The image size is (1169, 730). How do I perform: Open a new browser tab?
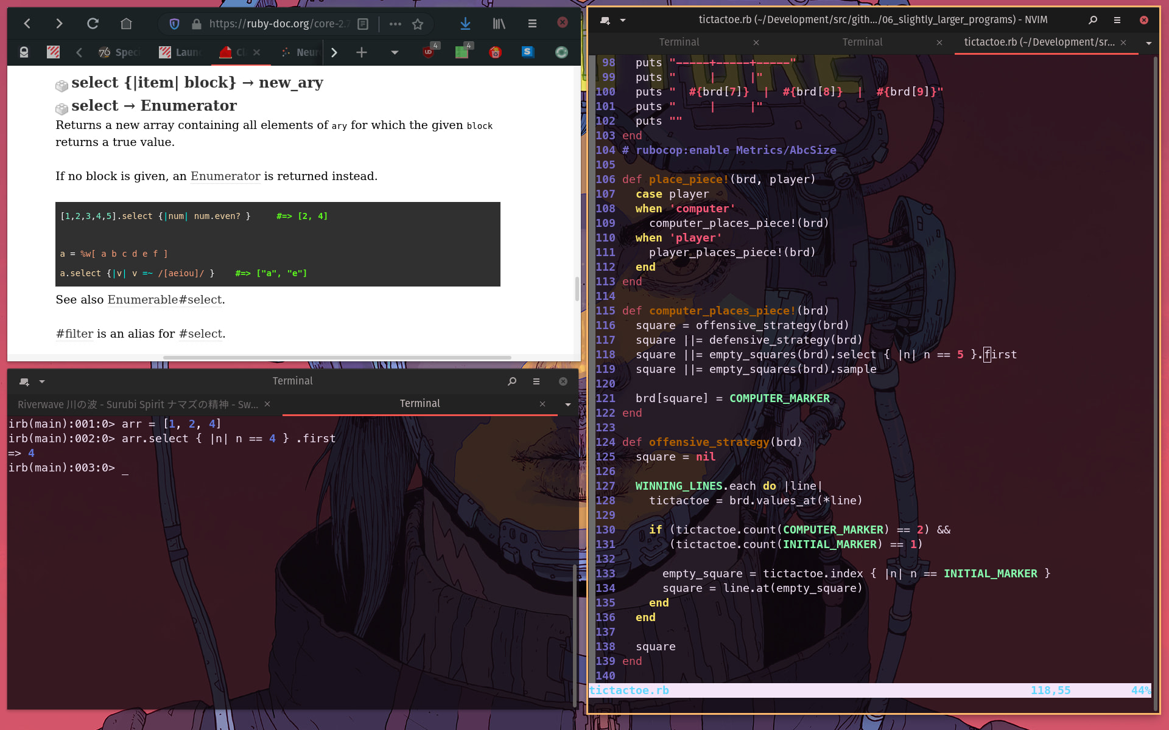(362, 52)
